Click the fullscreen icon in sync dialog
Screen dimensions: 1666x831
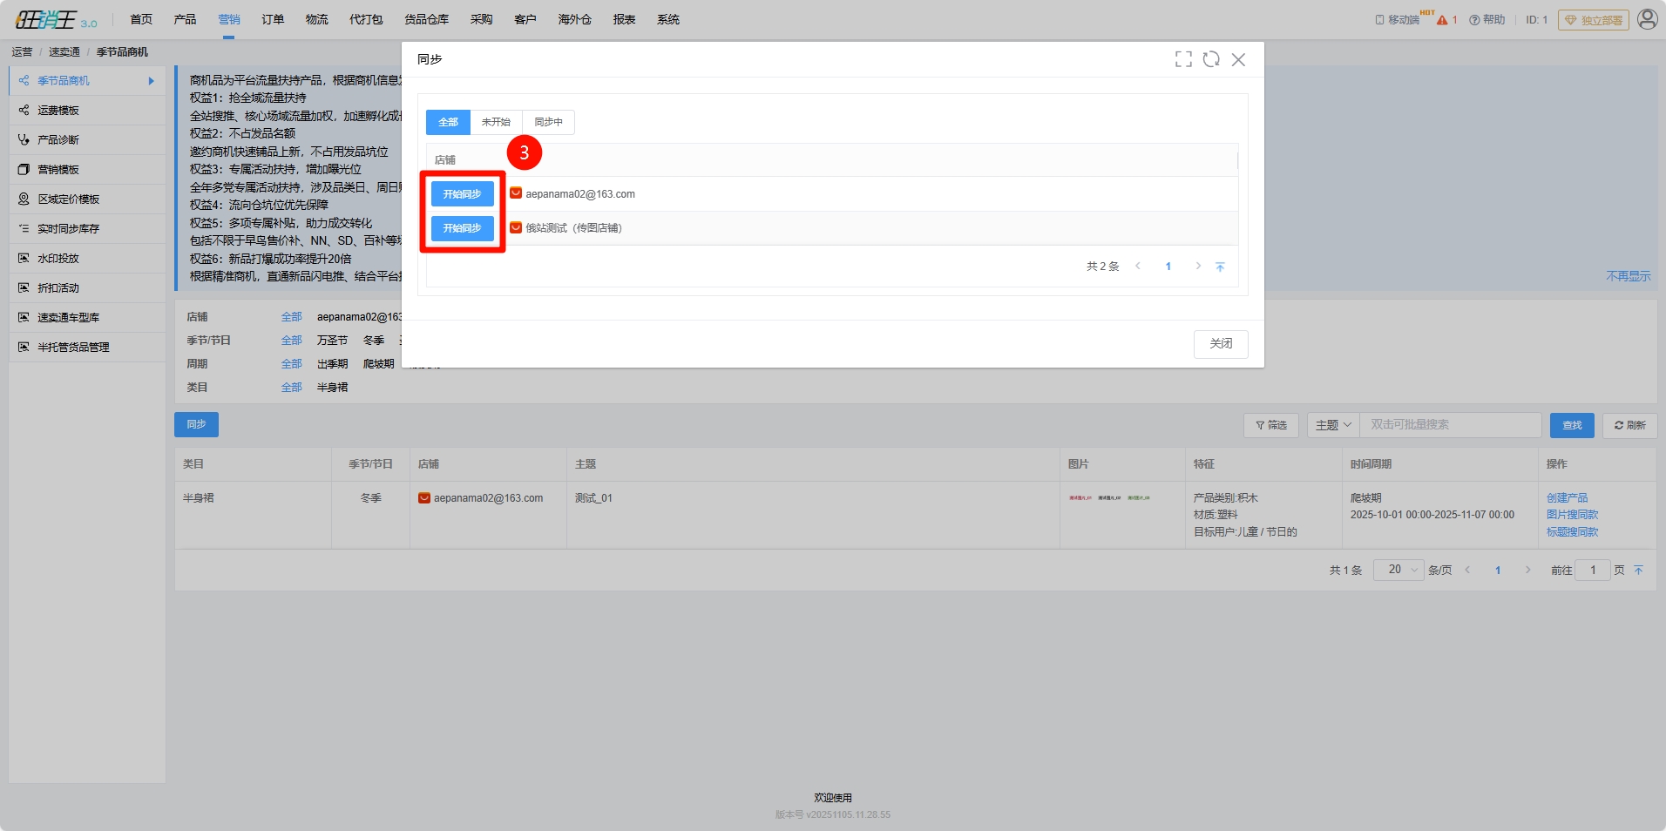(x=1182, y=59)
